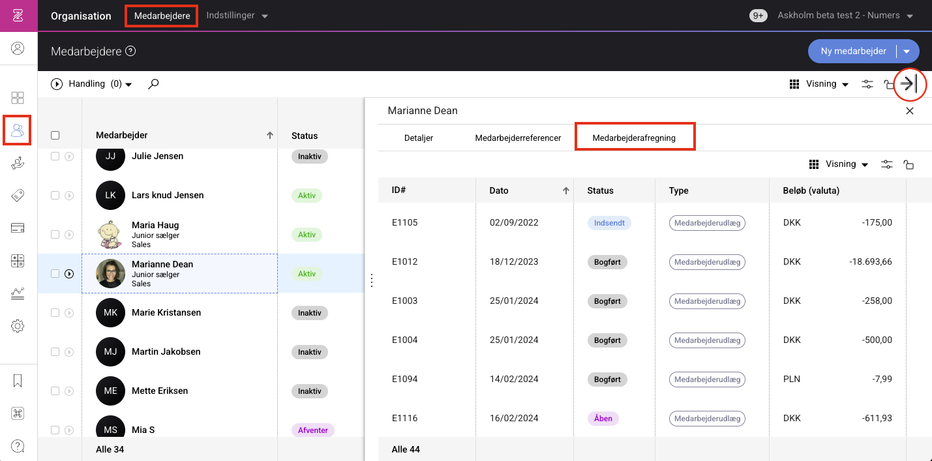Open the row action icon for Marianne Dean

pos(69,274)
